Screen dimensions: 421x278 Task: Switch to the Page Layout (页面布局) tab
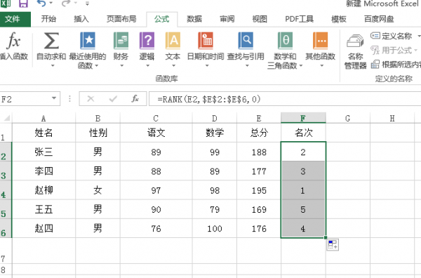[x=121, y=19]
